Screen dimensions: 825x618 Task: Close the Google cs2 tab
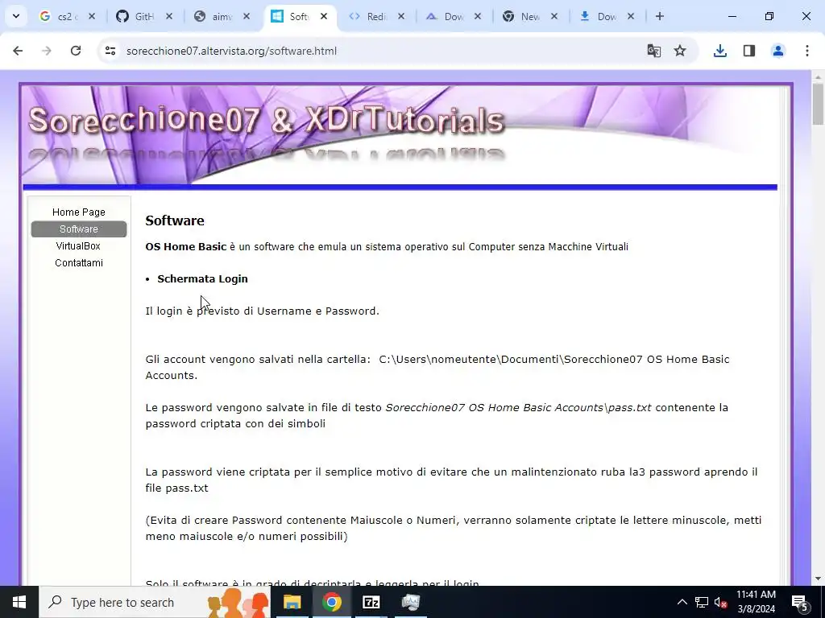[92, 16]
